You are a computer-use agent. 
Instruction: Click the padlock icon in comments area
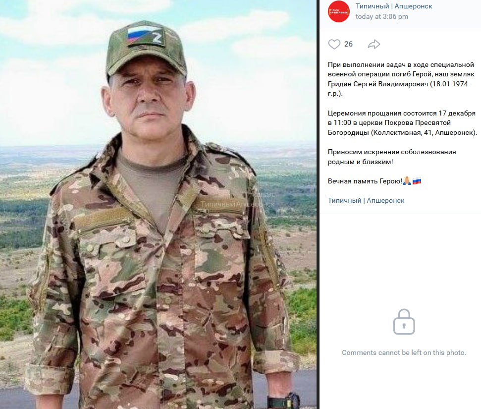(x=404, y=322)
